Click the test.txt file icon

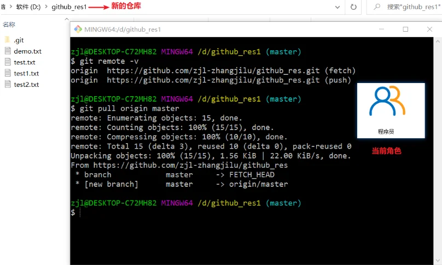tap(7, 62)
